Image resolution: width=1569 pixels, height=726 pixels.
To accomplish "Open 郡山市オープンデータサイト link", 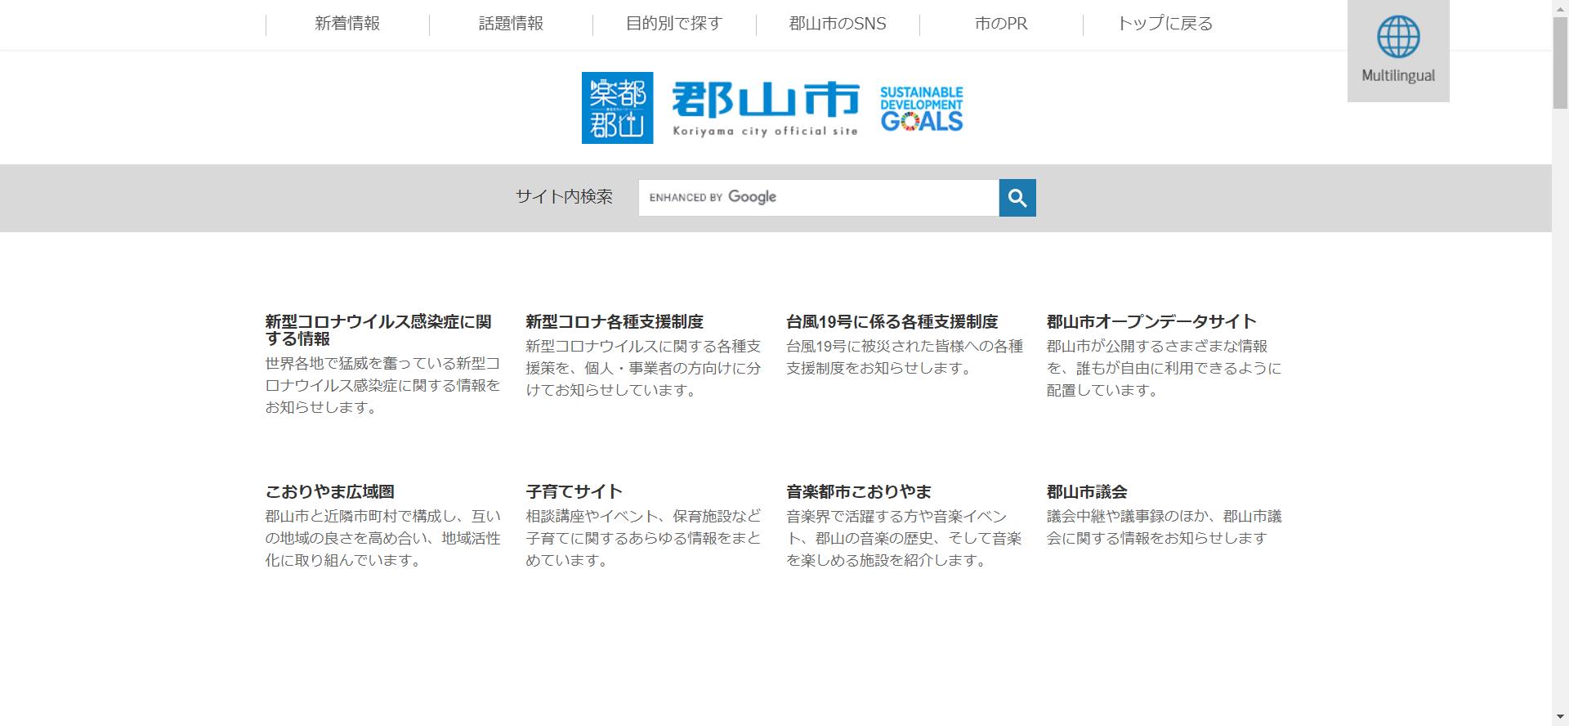I will (1151, 321).
